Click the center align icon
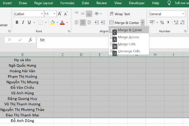Screen dimensions: 189x126 [83, 22]
